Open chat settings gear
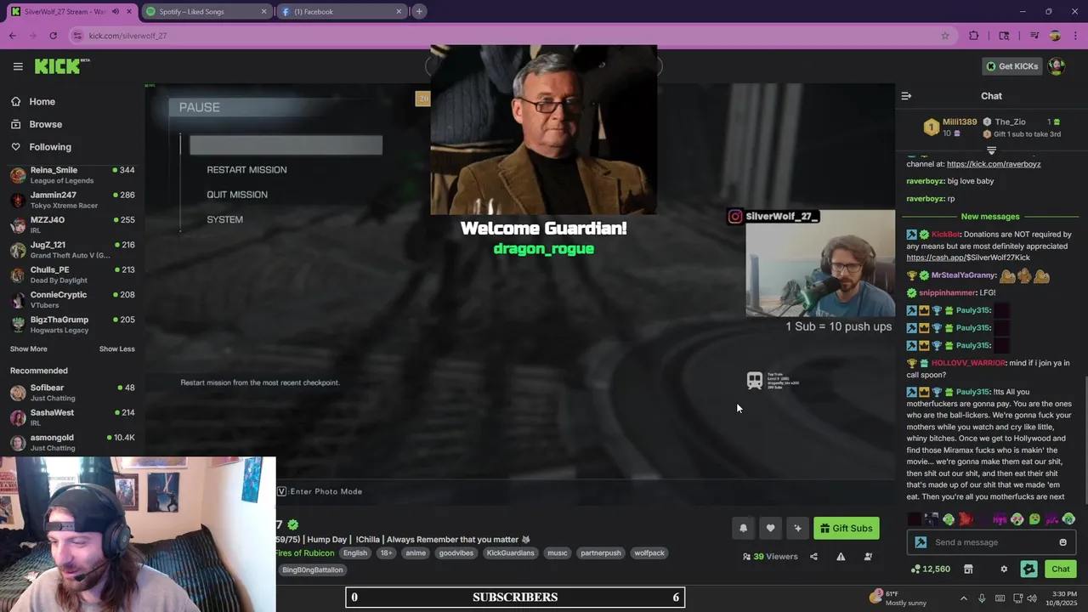Screen dimensions: 1088x612 (1004, 569)
